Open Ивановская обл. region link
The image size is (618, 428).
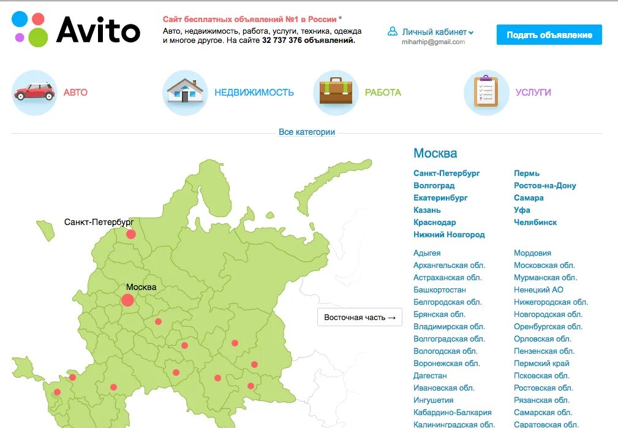[x=444, y=388]
